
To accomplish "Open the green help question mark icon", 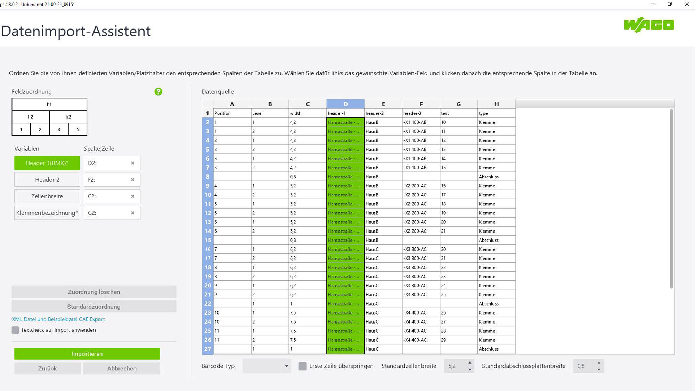I will click(158, 92).
